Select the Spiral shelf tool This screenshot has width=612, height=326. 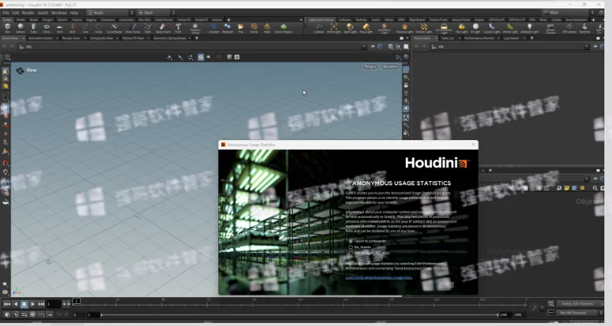click(254, 27)
